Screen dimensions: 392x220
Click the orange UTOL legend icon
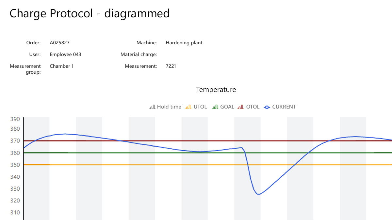pyautogui.click(x=188, y=107)
